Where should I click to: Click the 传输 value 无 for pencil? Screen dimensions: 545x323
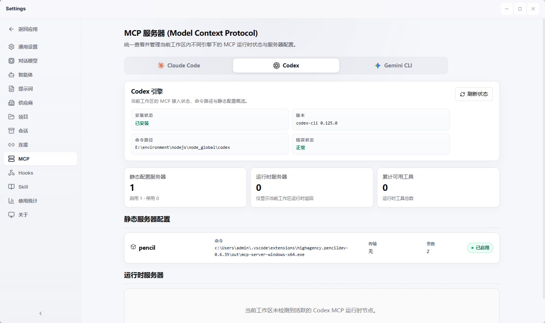[x=371, y=252]
